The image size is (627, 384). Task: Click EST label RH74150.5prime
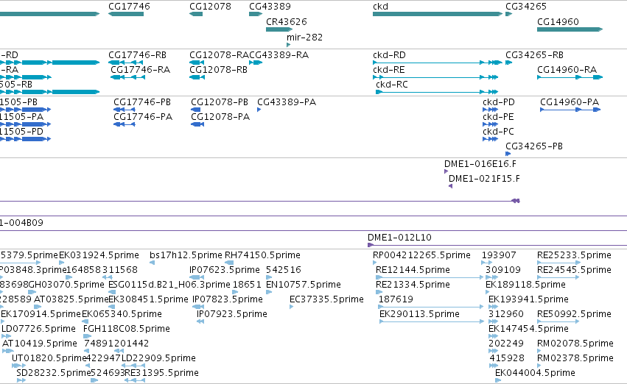[x=262, y=255]
